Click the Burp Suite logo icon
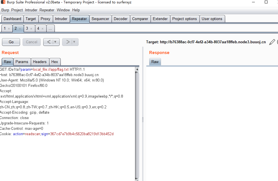The height and width of the screenshot is (181, 278). [x=3, y=2]
